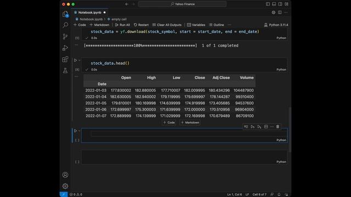Viewport: 351px width, 197px height.
Task: Go back with the navigation arrow
Action: pos(127,4)
